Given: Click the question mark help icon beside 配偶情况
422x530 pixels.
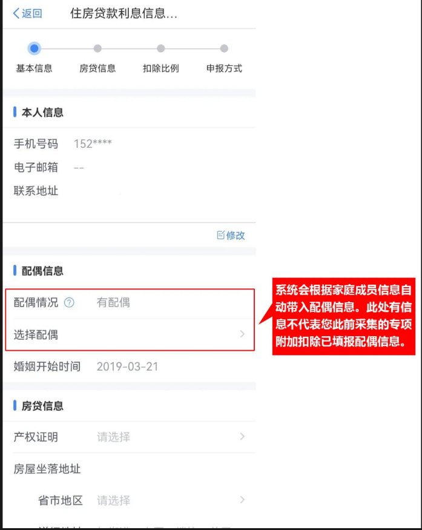Looking at the screenshot, I should tap(69, 302).
